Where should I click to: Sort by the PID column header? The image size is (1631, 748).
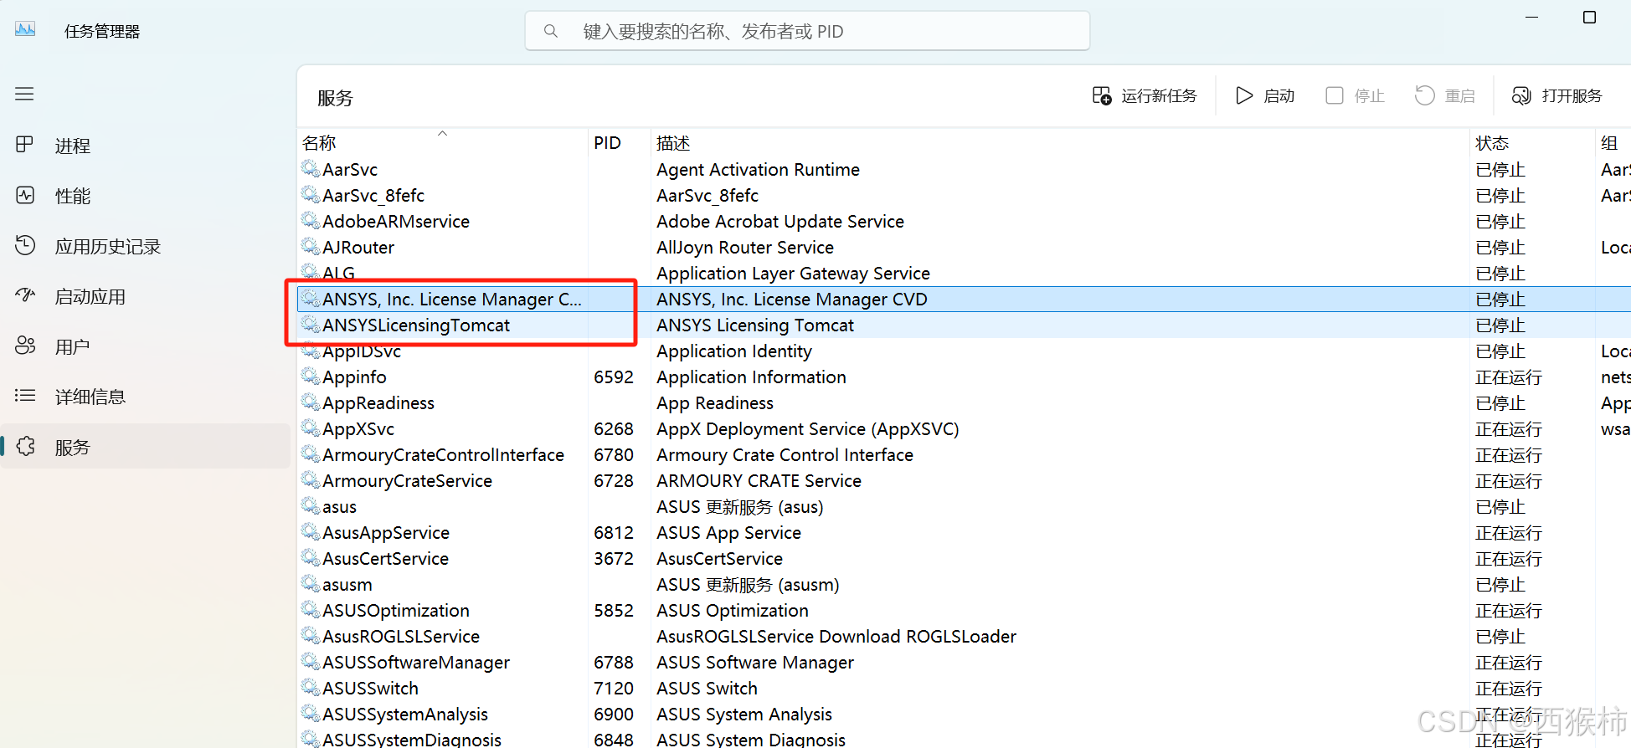pyautogui.click(x=607, y=143)
